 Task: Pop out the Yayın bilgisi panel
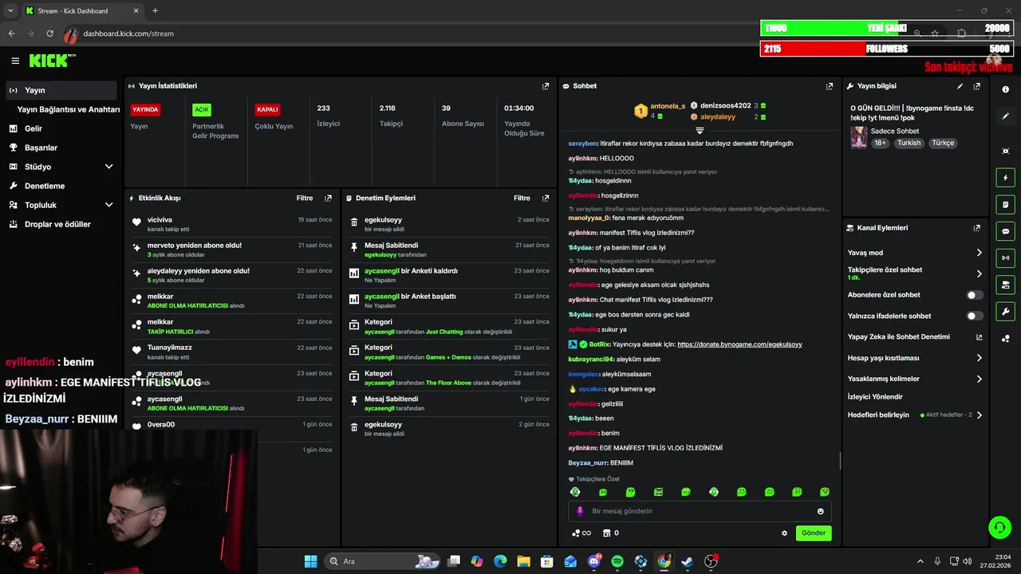coord(976,86)
